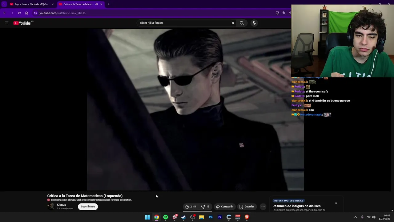Focus the address bar URL

pos(62,13)
